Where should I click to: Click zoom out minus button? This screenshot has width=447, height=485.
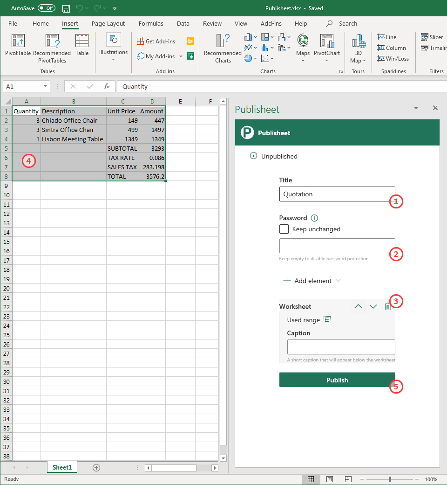tap(362, 479)
